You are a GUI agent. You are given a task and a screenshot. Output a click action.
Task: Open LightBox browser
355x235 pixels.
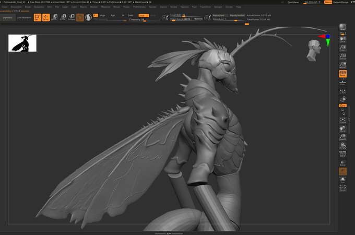pos(7,17)
